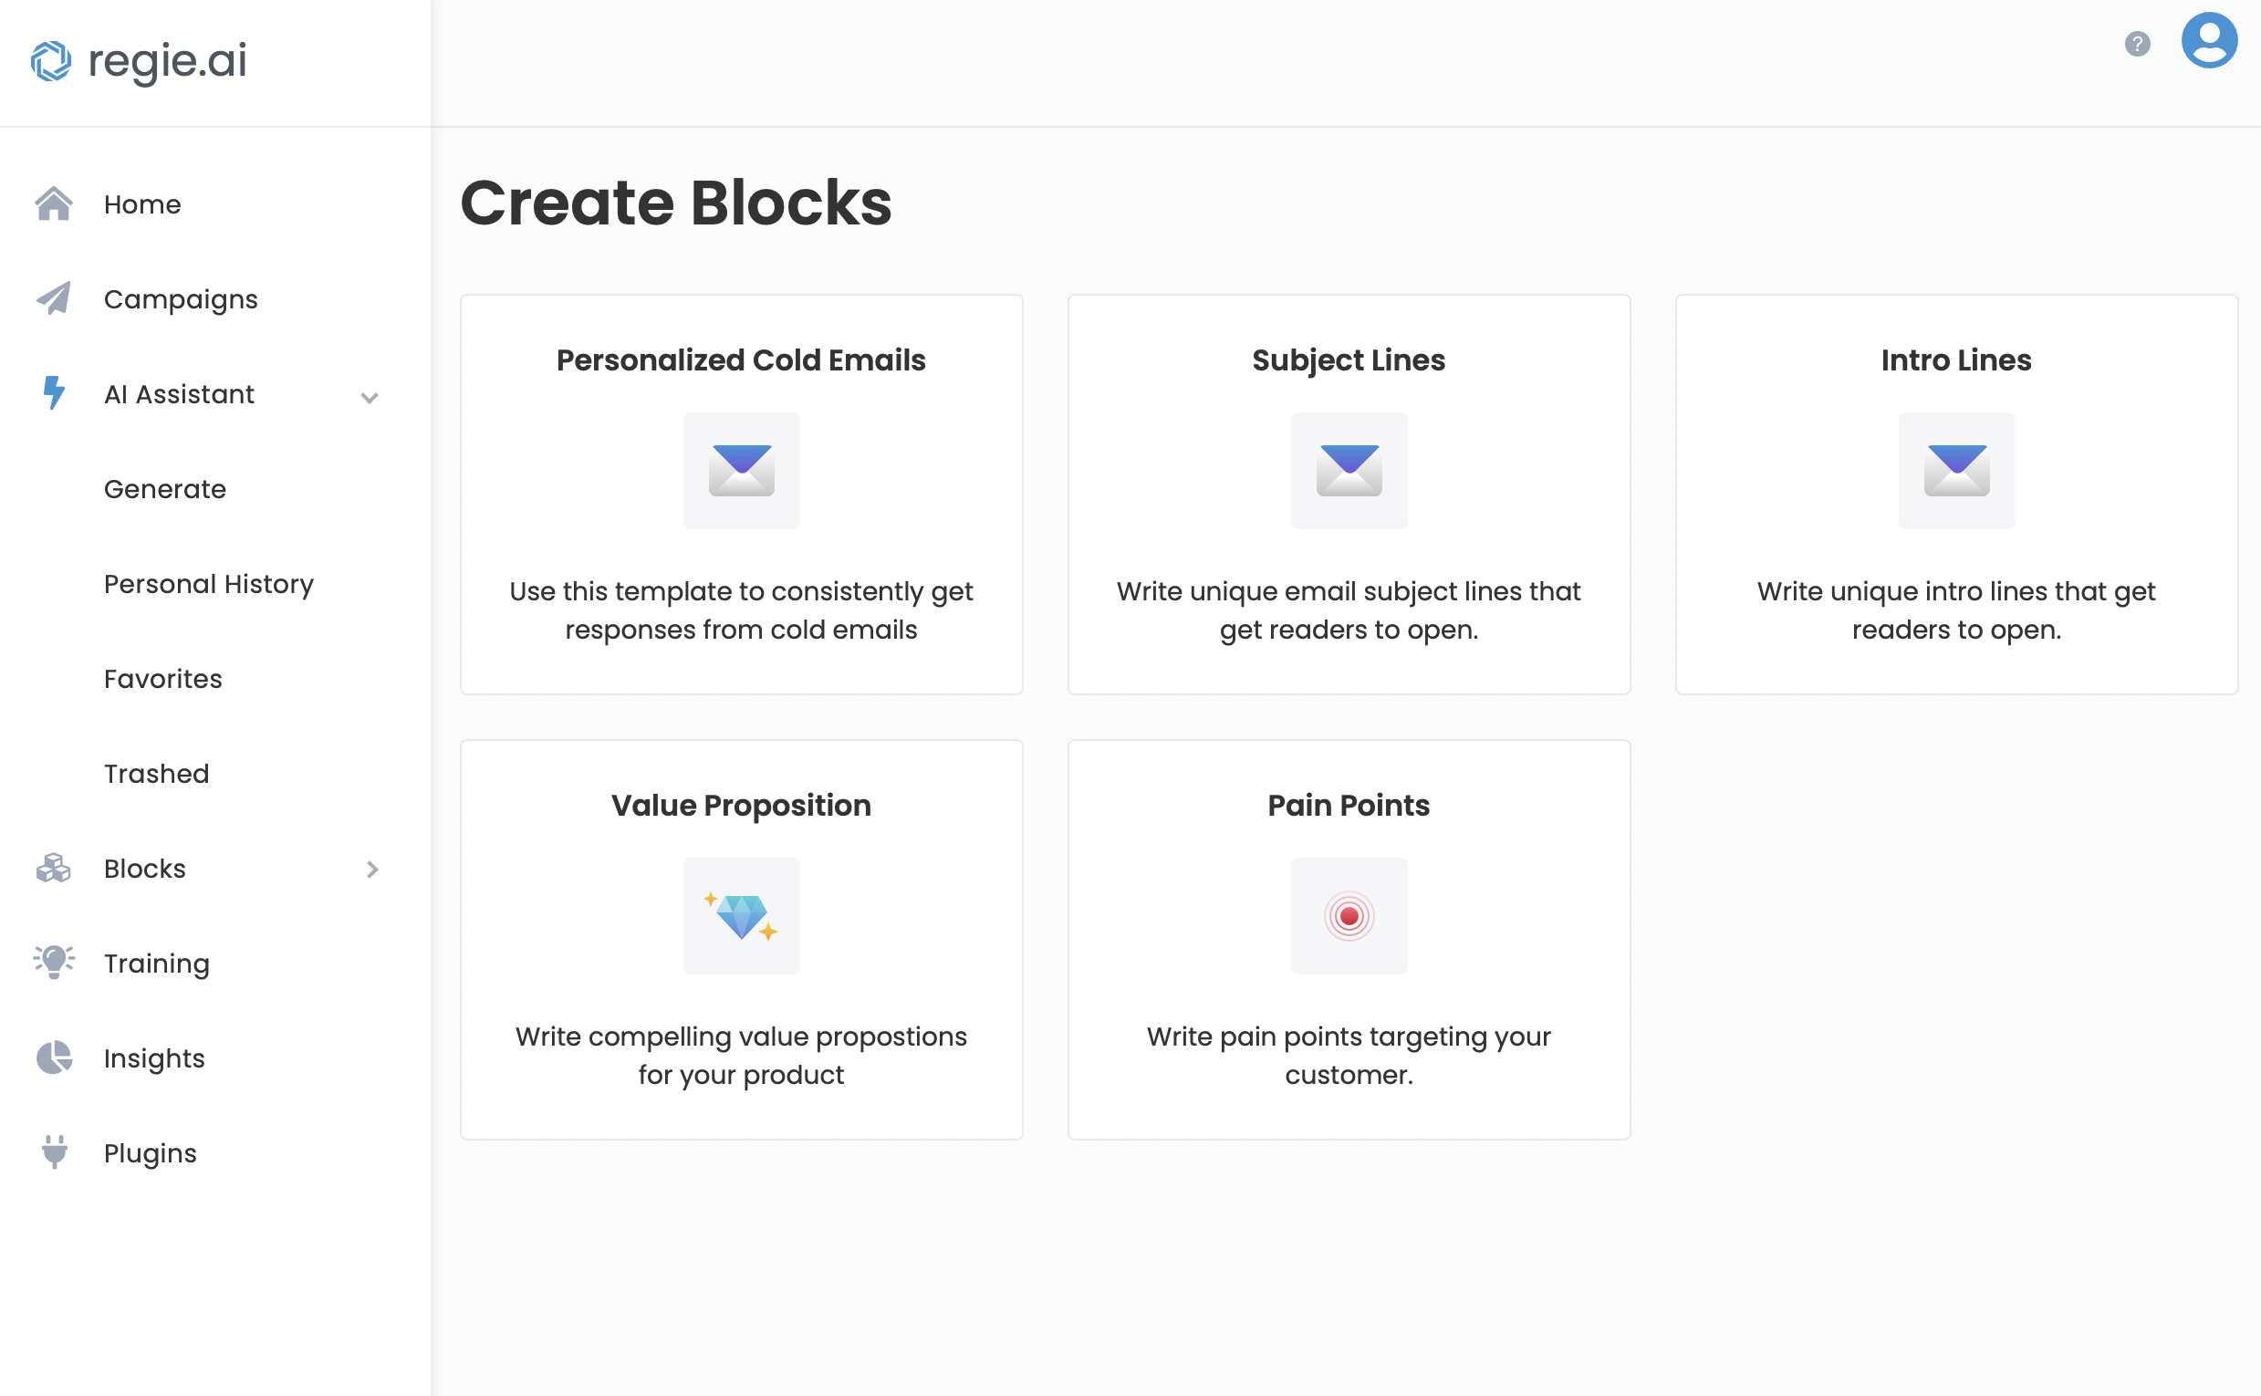Screen dimensions: 2261x1396
Task: Click the Home house icon
Action: tap(54, 204)
